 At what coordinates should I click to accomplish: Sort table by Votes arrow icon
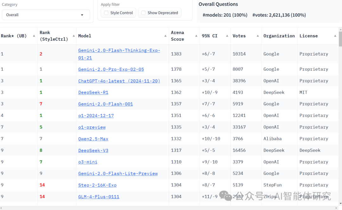(258, 36)
